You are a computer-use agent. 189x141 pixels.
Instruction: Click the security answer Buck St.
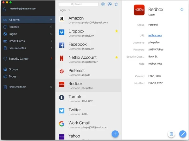point(153,56)
